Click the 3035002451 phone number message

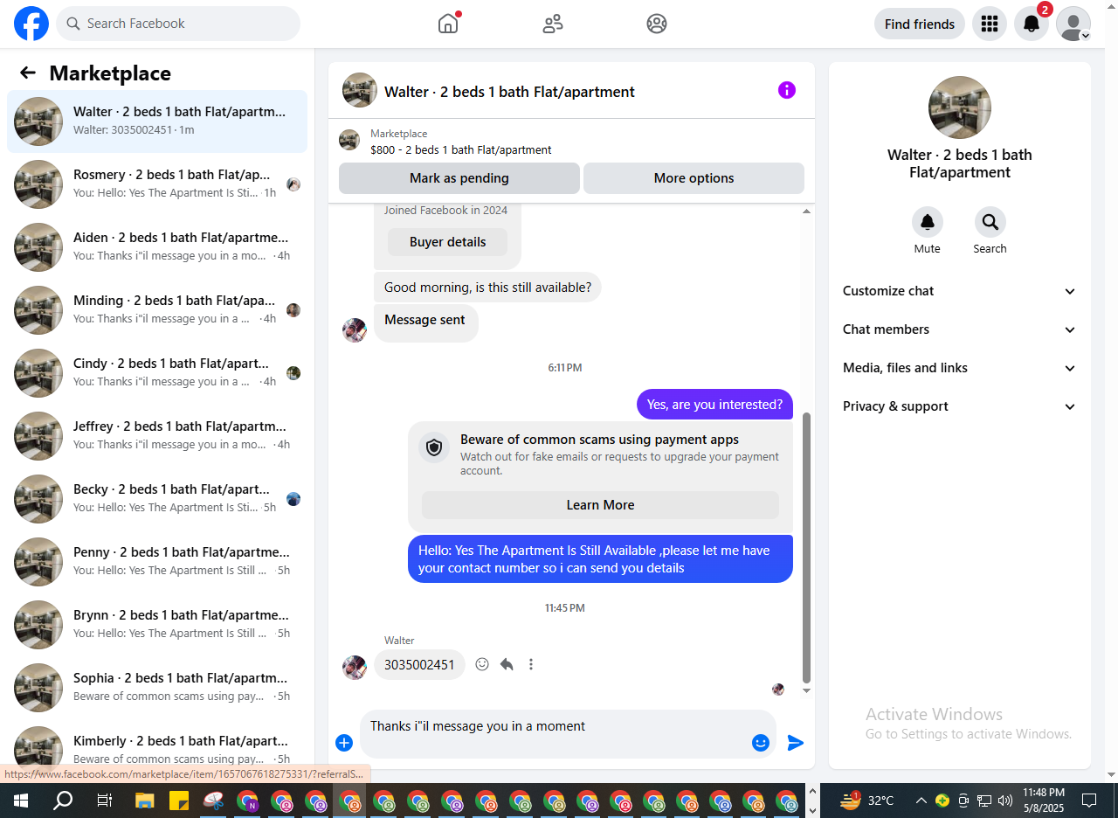point(419,665)
